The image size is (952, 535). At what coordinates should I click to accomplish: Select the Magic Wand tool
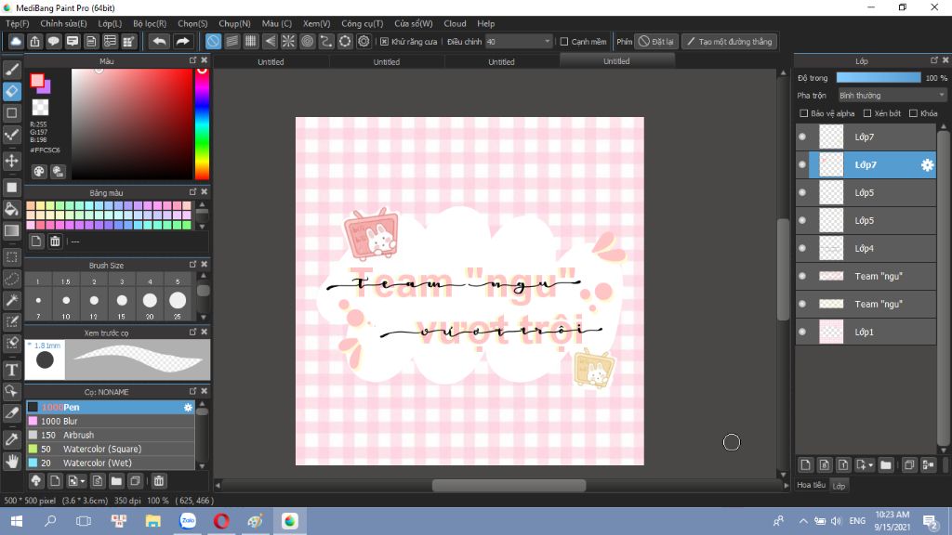[11, 300]
